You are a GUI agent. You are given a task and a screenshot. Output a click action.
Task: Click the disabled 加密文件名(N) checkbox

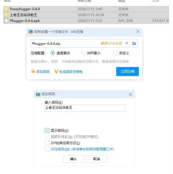pos(47,137)
